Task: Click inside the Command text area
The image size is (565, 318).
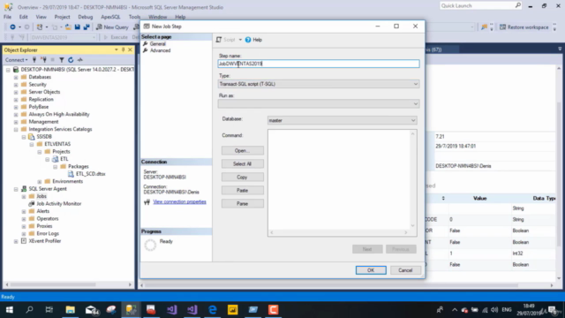Action: [x=339, y=179]
